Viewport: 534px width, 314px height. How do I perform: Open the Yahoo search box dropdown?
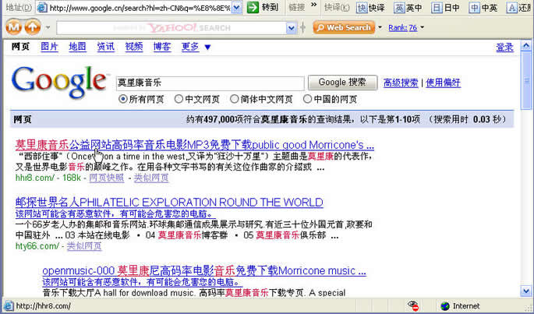[292, 27]
